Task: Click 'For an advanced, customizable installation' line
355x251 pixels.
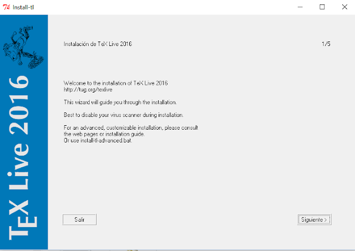Action: point(131,127)
